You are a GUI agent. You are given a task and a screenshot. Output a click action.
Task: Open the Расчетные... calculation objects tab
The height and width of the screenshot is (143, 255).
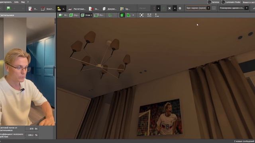[x=77, y=9]
